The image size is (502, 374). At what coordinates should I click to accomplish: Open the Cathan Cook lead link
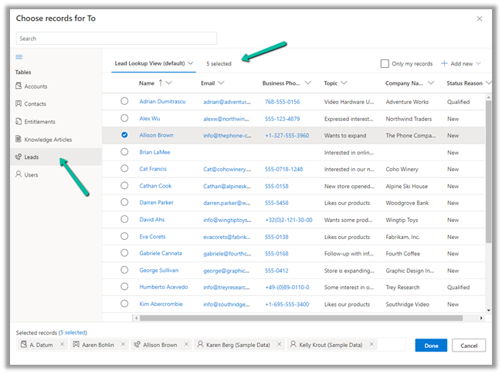pos(155,186)
